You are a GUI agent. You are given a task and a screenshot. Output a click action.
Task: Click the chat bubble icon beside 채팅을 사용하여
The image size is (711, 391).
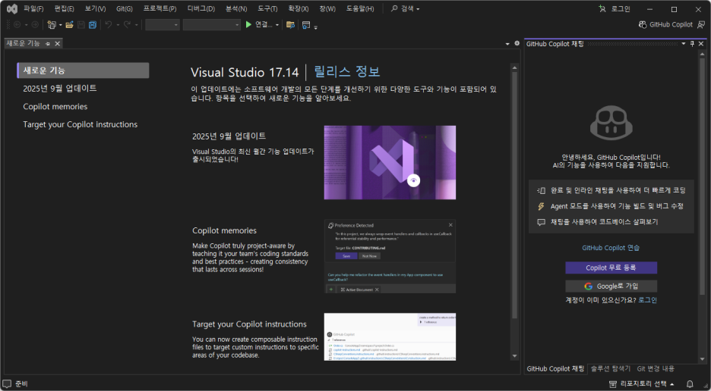pos(541,222)
